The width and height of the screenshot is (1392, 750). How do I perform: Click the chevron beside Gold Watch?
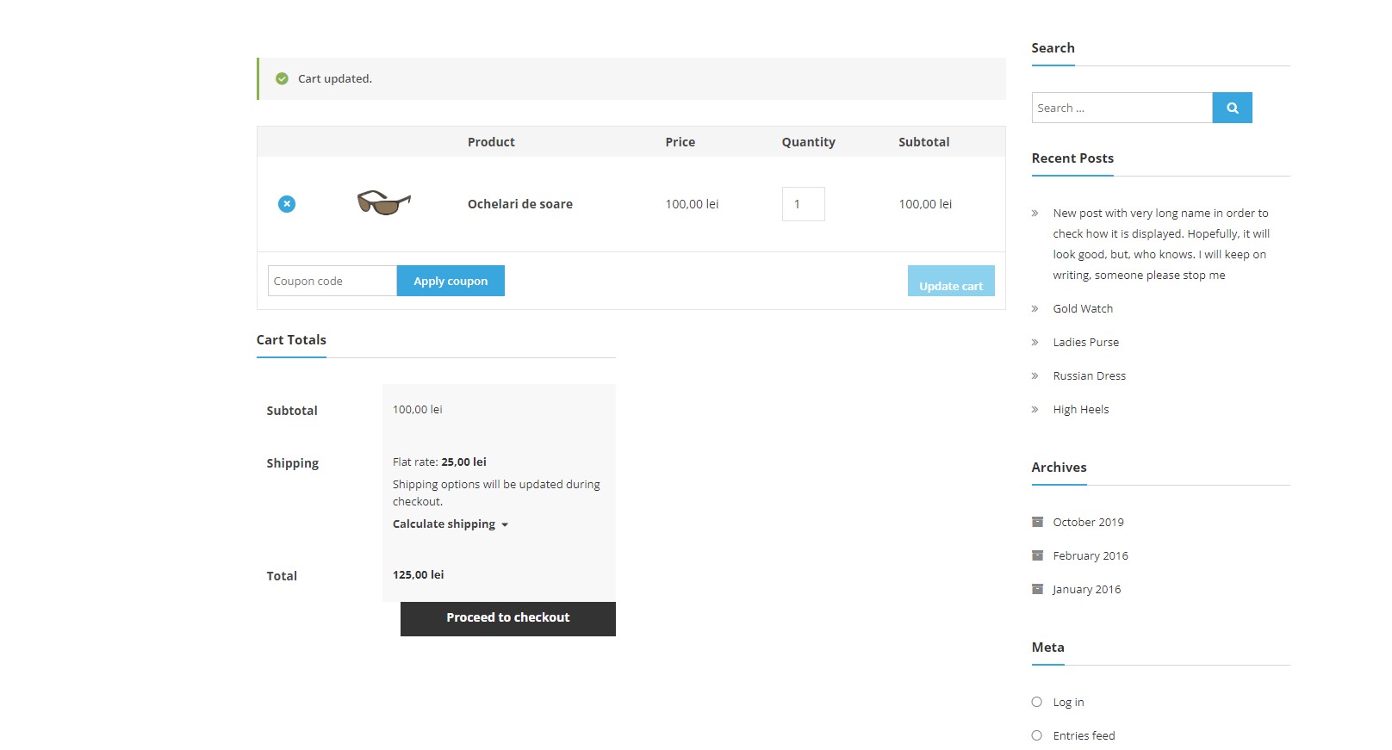pyautogui.click(x=1035, y=308)
